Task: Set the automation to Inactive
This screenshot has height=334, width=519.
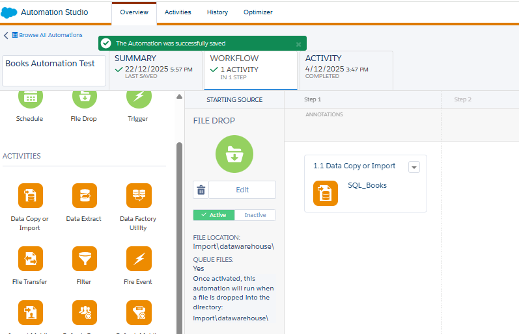Action: pyautogui.click(x=255, y=215)
